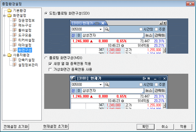Click magnifier search icon in MDI preview
This screenshot has width=196, height=132.
(x=107, y=84)
